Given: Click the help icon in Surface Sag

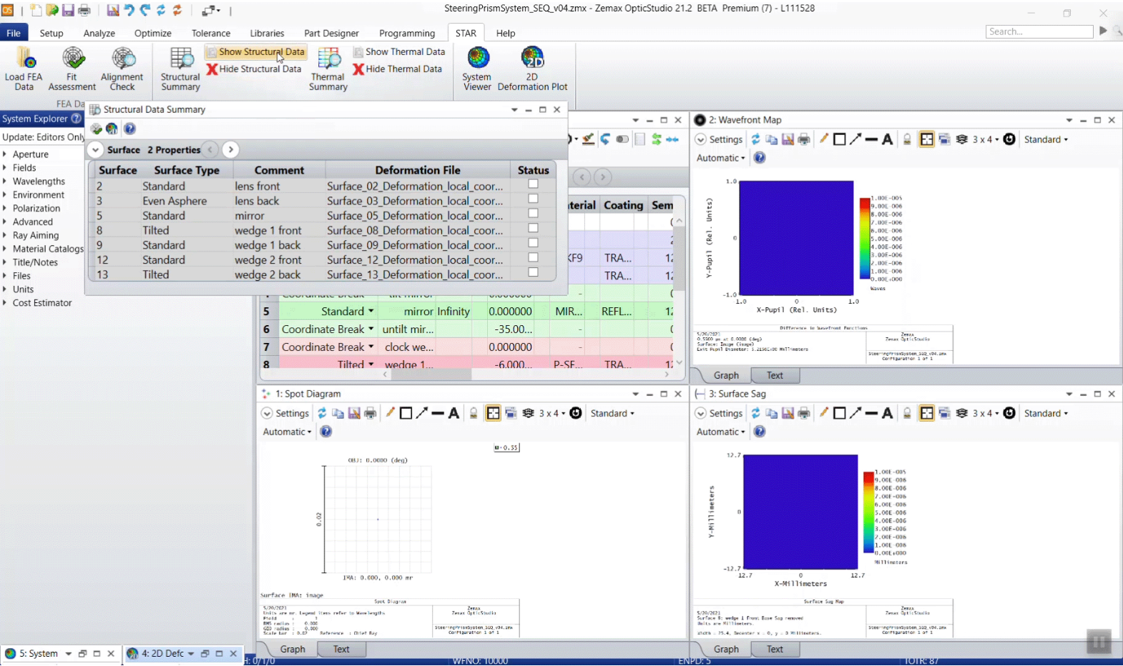Looking at the screenshot, I should click(x=760, y=432).
